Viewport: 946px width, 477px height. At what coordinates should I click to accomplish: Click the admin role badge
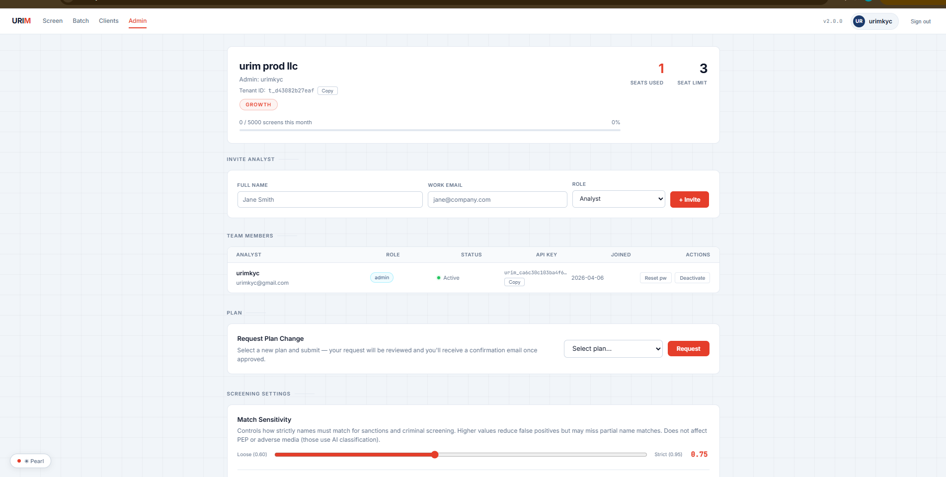click(x=382, y=278)
